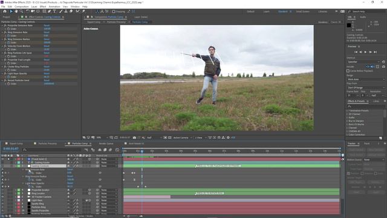Screen dimensions: 387x218
Task: Toggle audio include button in Preview panel
Action: point(372,67)
